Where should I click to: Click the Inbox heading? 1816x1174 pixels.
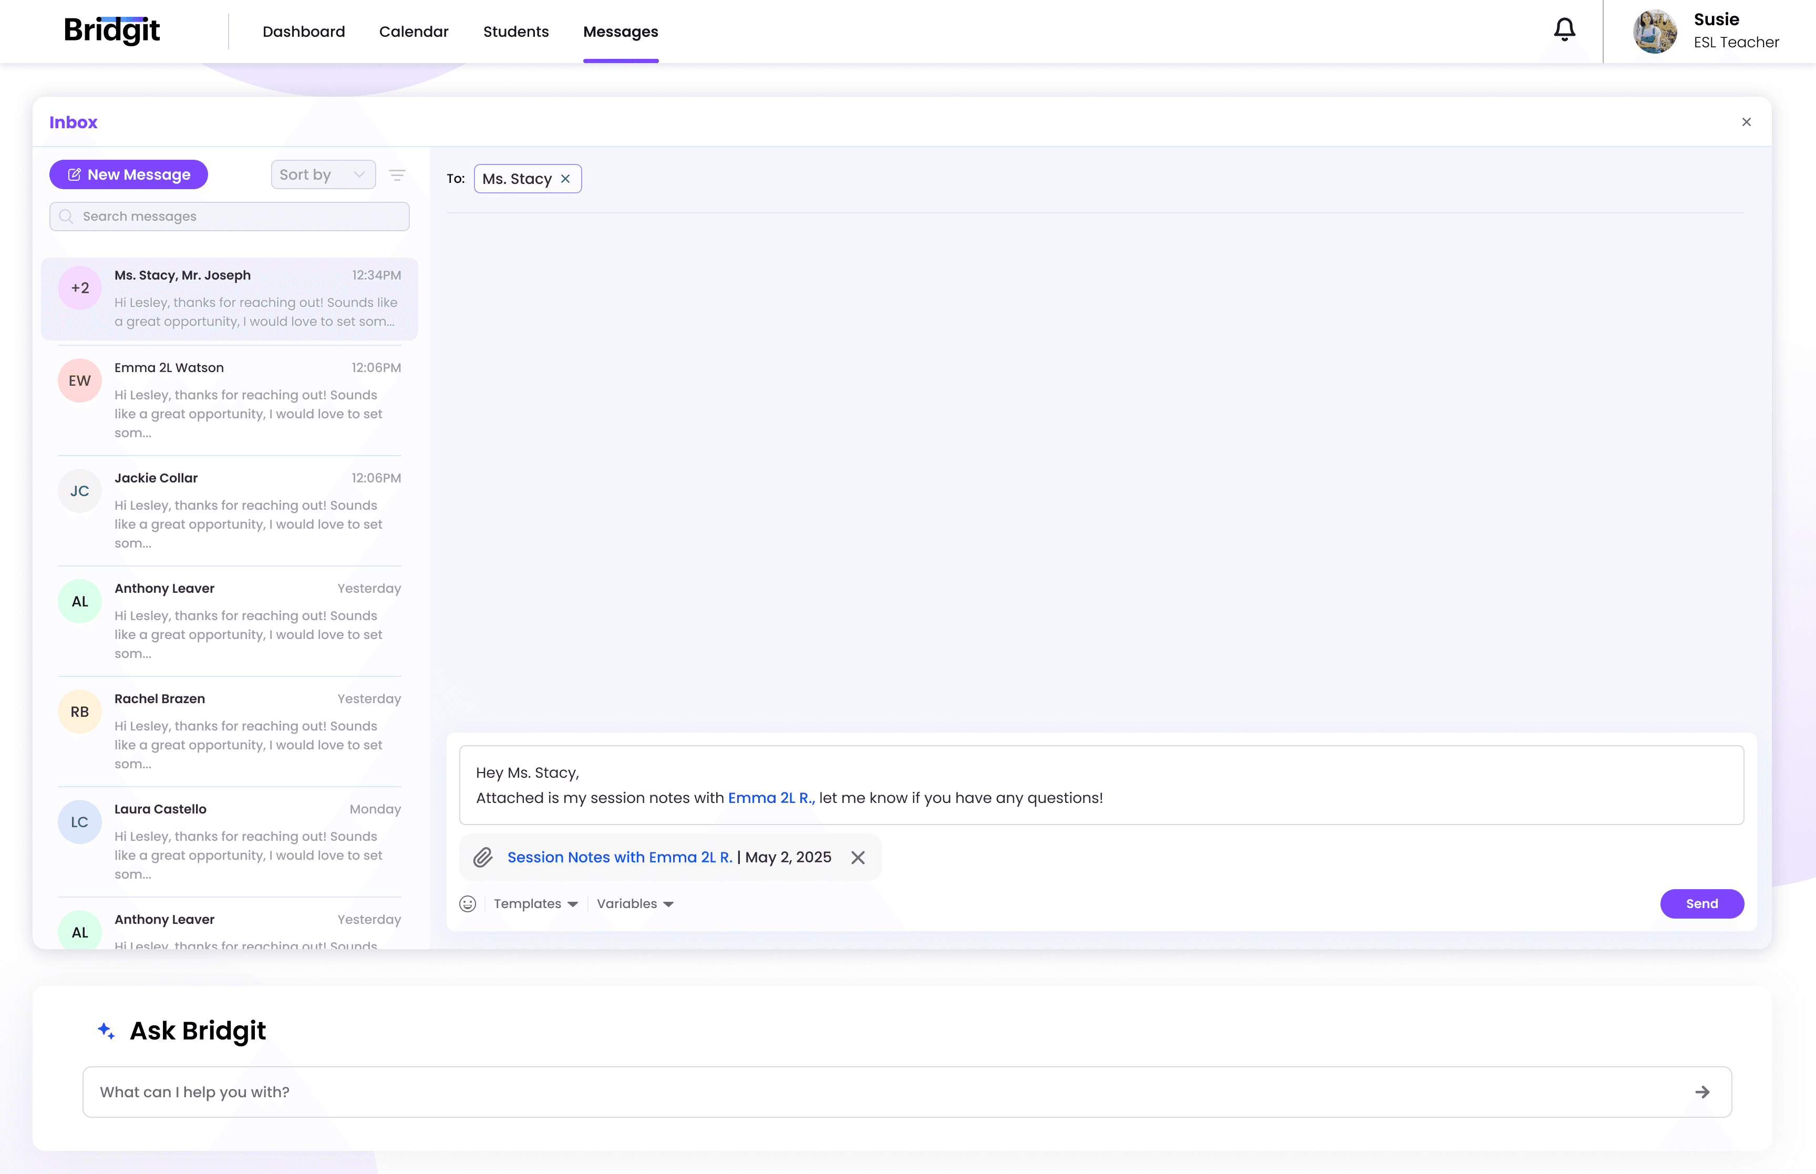(73, 122)
